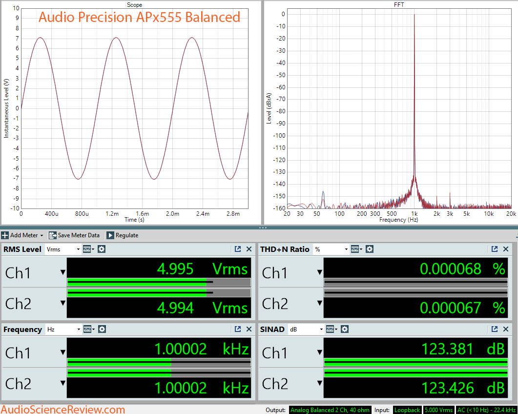Image resolution: width=518 pixels, height=414 pixels.
Task: Click the Regulate play icon
Action: (110, 235)
